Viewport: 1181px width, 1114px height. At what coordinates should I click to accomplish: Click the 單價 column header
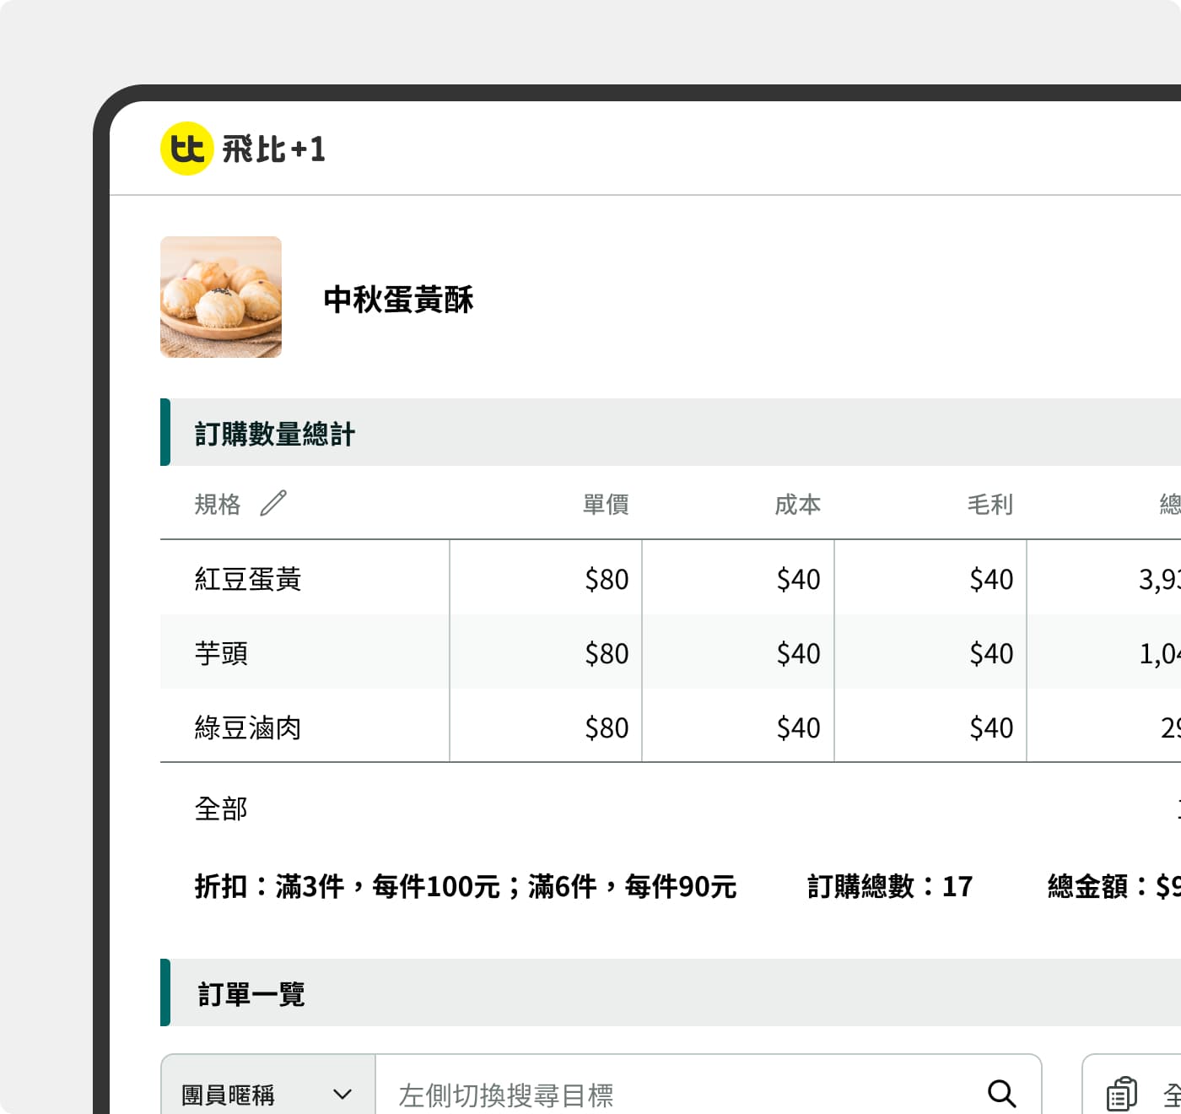(605, 504)
